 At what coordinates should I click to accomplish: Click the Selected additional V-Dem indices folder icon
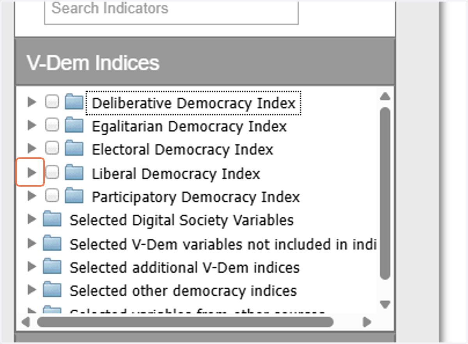tap(52, 267)
